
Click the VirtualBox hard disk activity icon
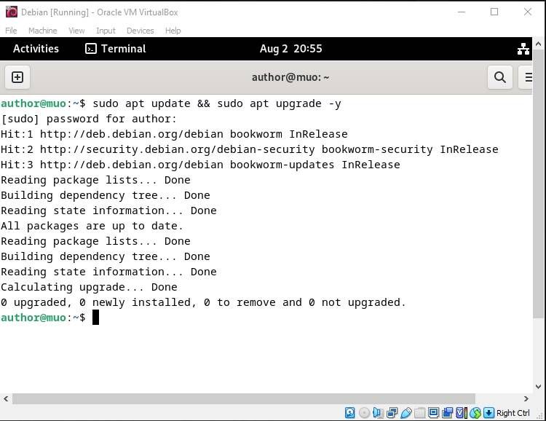pyautogui.click(x=349, y=413)
